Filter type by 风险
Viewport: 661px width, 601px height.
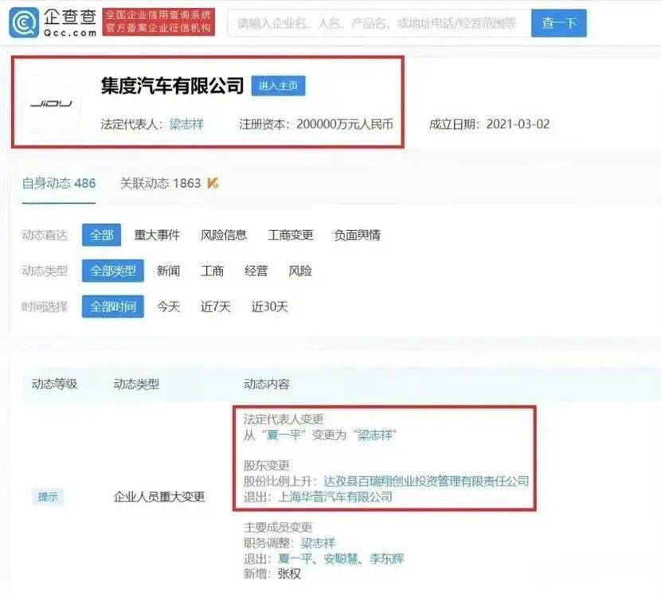coord(299,271)
